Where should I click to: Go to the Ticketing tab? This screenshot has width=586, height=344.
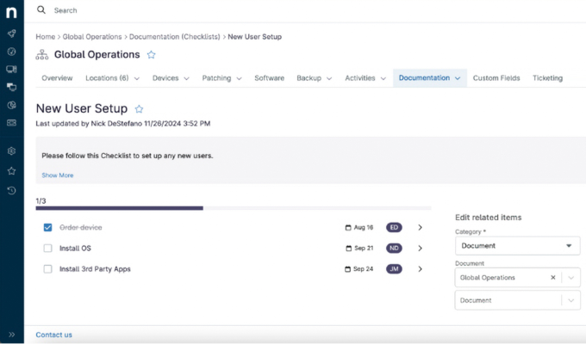547,78
